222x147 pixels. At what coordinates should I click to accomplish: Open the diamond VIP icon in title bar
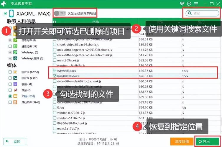(x=182, y=4)
